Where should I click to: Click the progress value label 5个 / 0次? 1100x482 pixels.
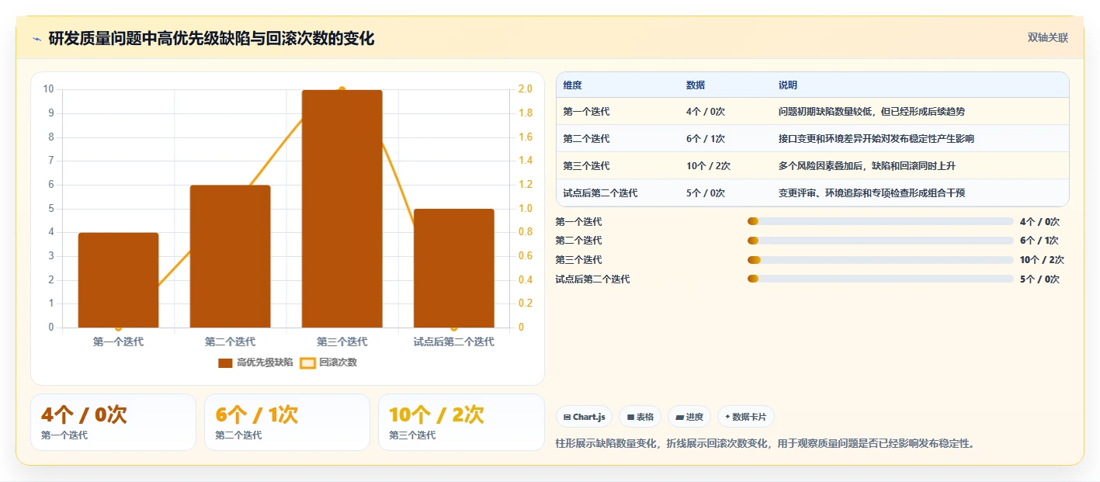1039,279
